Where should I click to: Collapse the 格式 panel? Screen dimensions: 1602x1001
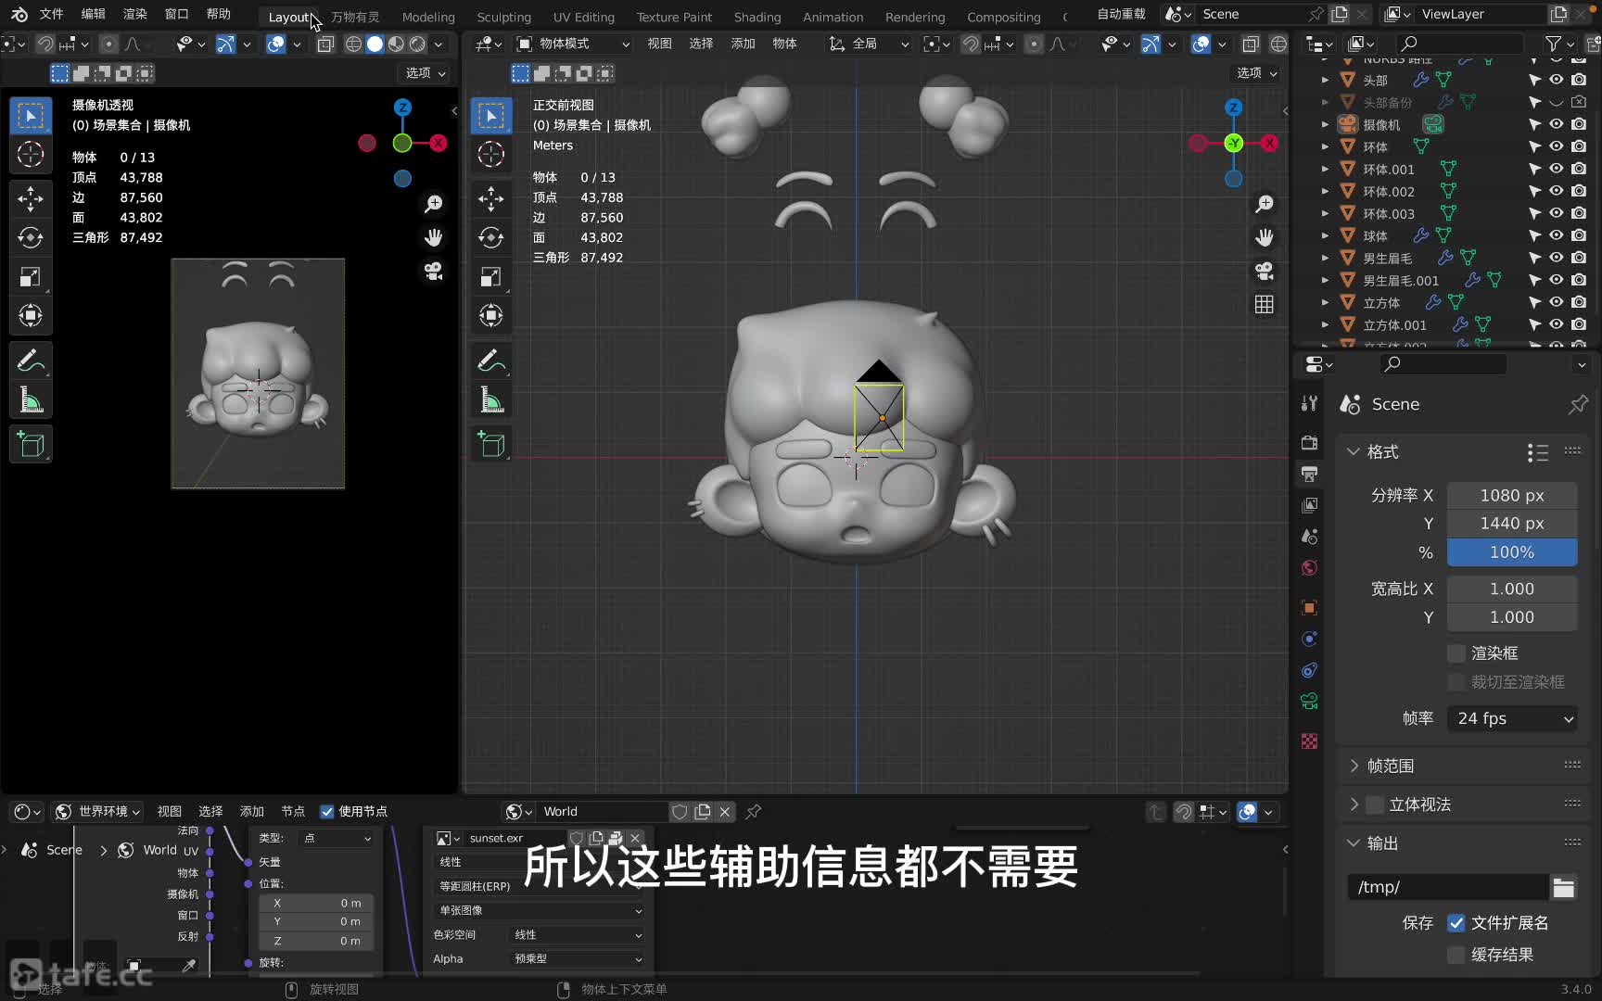point(1354,451)
